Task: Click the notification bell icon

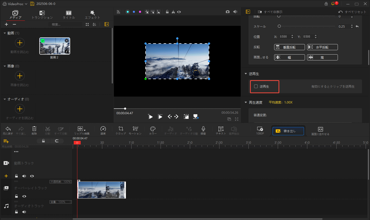Action: [x=333, y=4]
